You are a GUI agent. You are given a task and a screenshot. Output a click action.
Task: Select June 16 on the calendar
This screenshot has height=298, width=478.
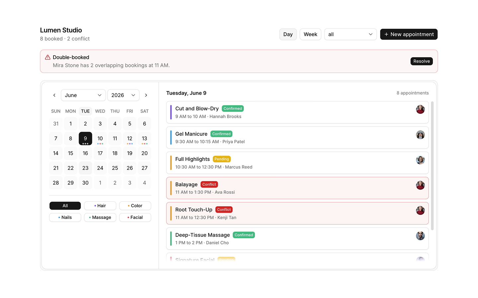pyautogui.click(x=85, y=153)
